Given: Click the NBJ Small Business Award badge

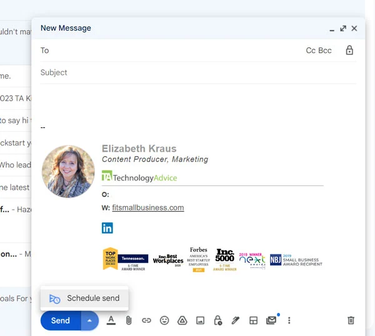Looking at the screenshot, I should click(296, 260).
